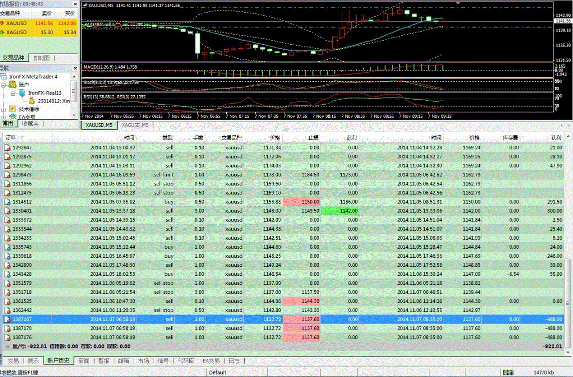This screenshot has width=573, height=377.
Task: Expand the 技术指标 tree node
Action: pyautogui.click(x=4, y=109)
